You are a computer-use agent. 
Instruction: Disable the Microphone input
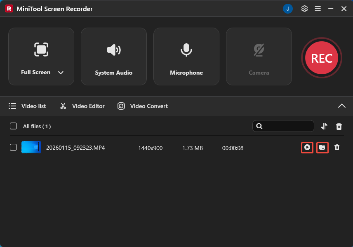(x=186, y=50)
